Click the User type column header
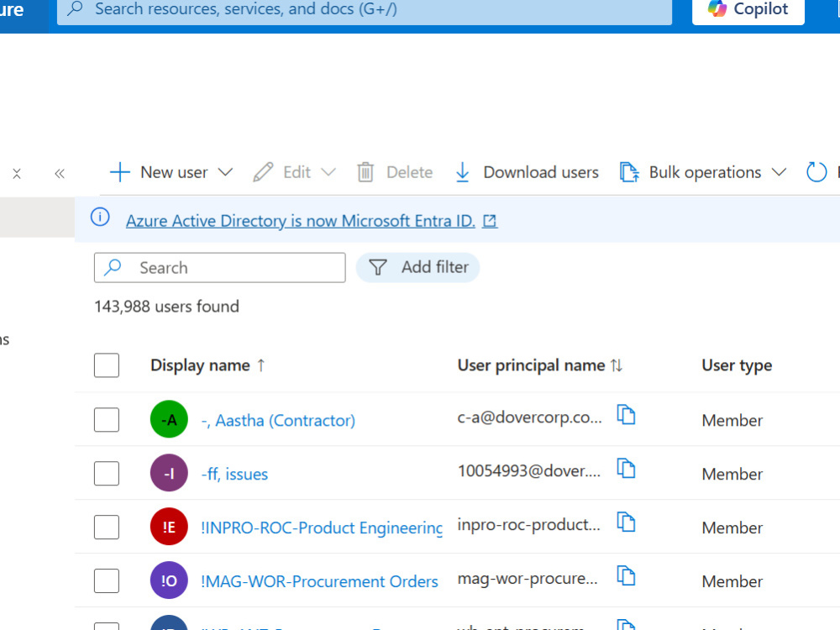Screen dimensions: 840x630 click(x=737, y=365)
